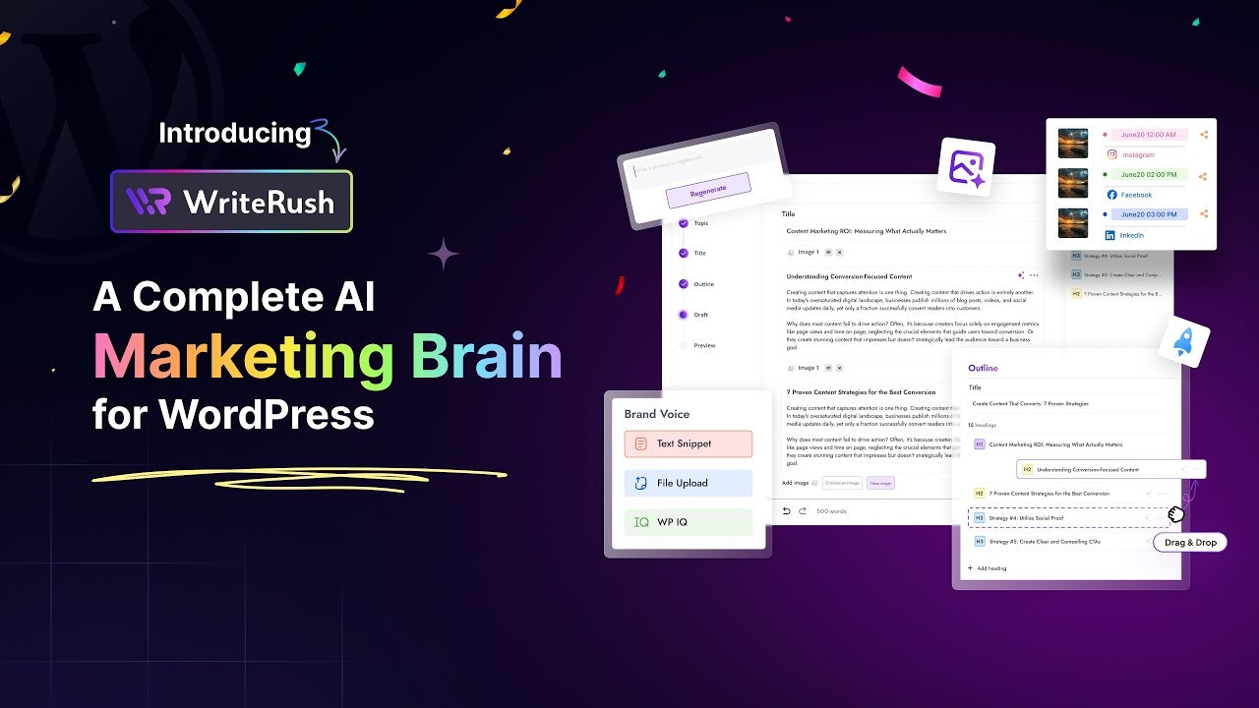Click the Choose an image button
Image resolution: width=1259 pixels, height=708 pixels.
click(x=842, y=483)
